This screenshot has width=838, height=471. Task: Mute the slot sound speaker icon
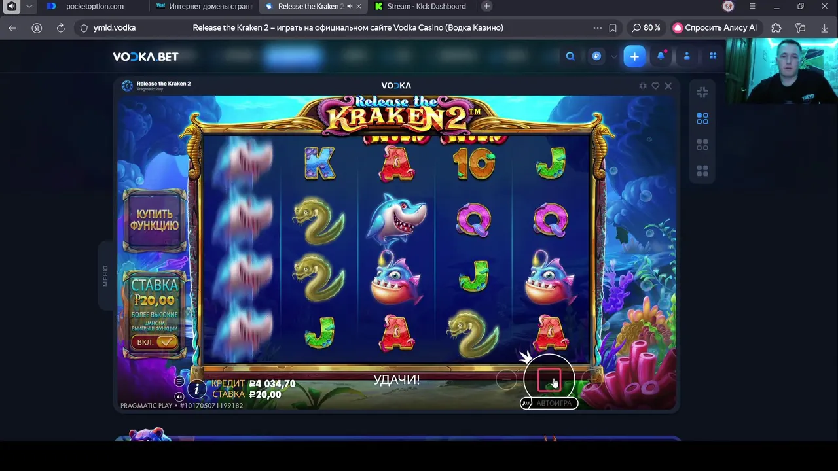pos(179,396)
